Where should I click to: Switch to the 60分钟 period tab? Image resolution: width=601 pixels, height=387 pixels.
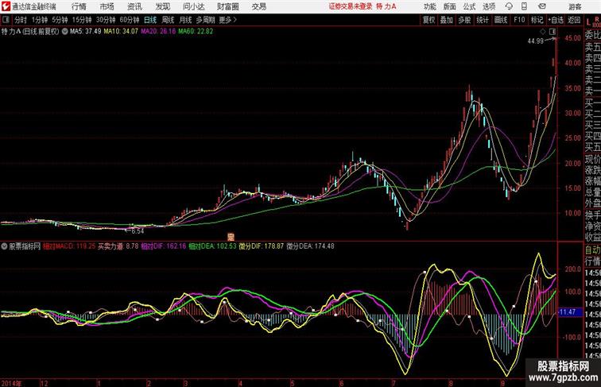129,20
